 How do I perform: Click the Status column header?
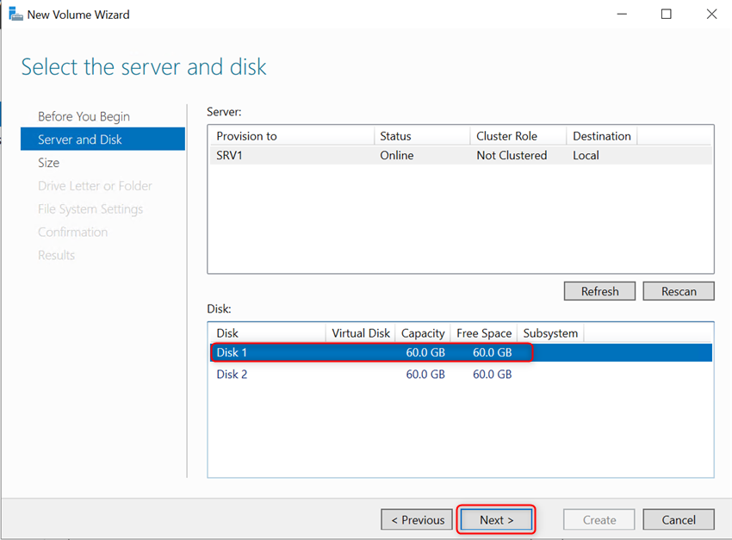pos(395,135)
